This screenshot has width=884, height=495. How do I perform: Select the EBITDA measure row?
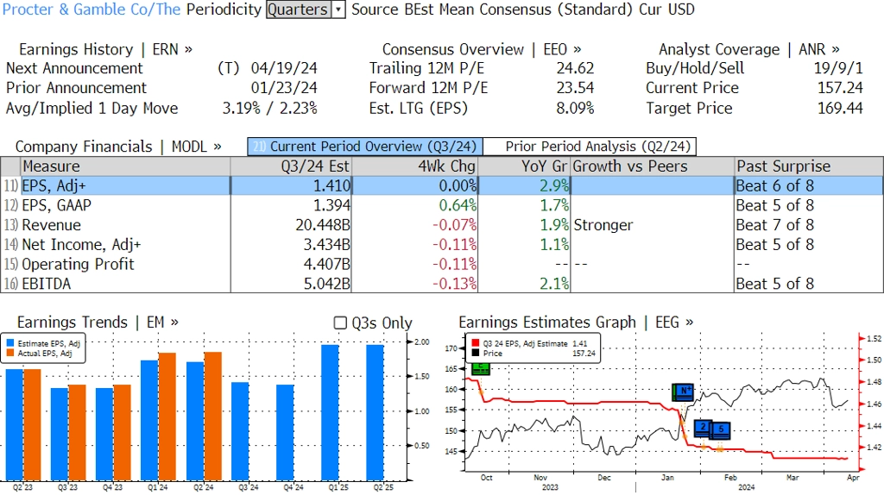point(442,284)
